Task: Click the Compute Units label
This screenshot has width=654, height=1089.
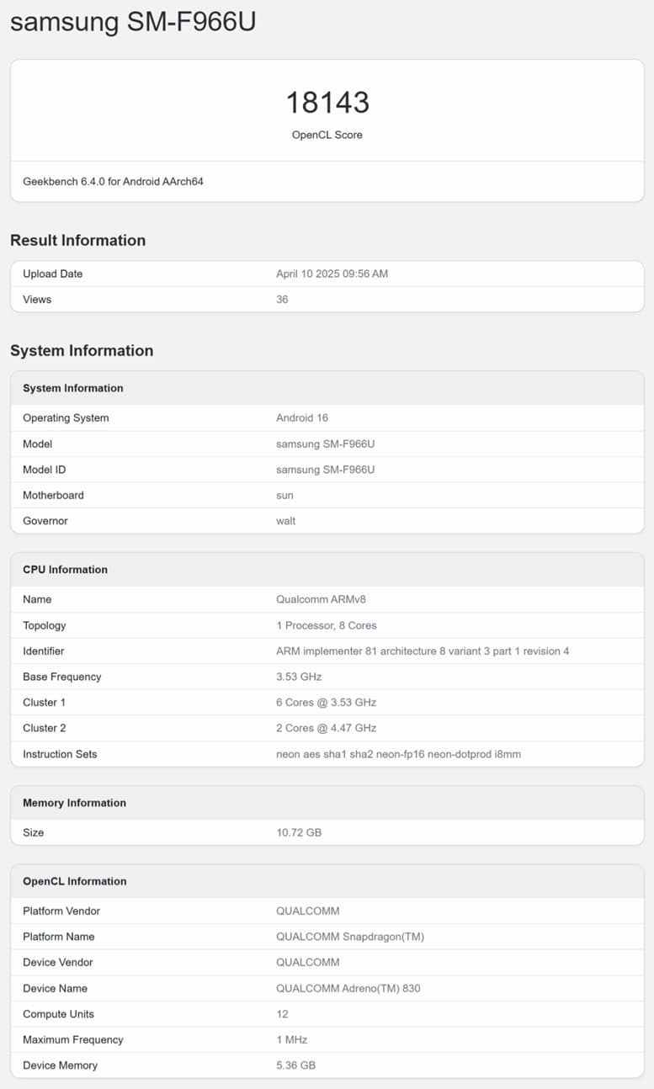Action: point(58,1014)
